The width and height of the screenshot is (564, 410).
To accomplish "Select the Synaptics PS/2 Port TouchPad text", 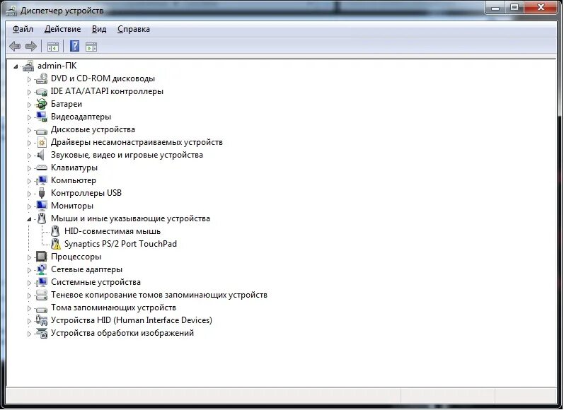I will pyautogui.click(x=120, y=244).
